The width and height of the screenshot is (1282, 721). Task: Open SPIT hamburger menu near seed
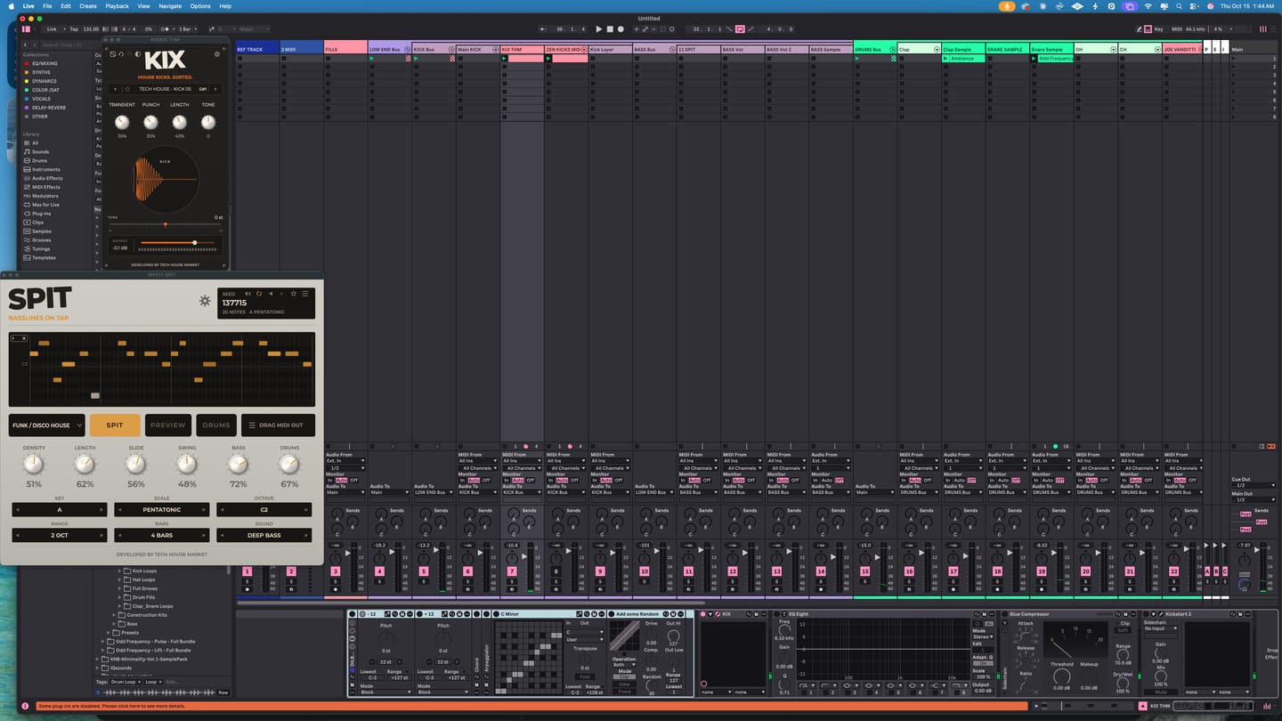pyautogui.click(x=305, y=293)
